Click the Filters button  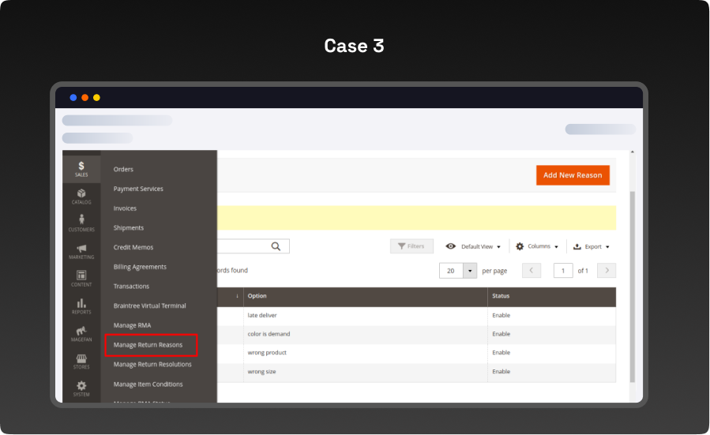[411, 246]
